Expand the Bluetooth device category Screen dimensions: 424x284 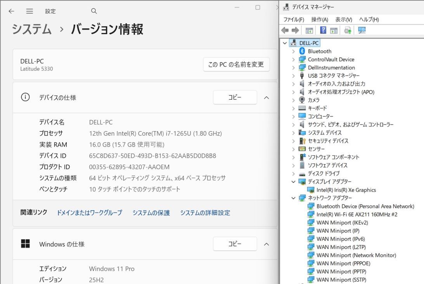point(294,51)
